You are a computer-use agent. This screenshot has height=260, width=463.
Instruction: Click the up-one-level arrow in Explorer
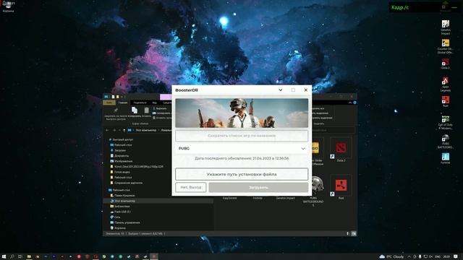click(x=124, y=130)
